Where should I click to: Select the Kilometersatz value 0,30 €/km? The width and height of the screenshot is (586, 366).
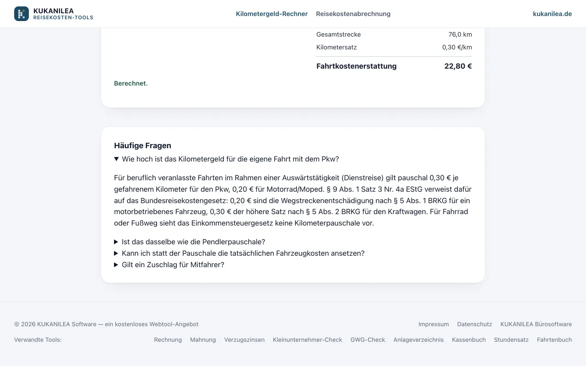tap(457, 47)
